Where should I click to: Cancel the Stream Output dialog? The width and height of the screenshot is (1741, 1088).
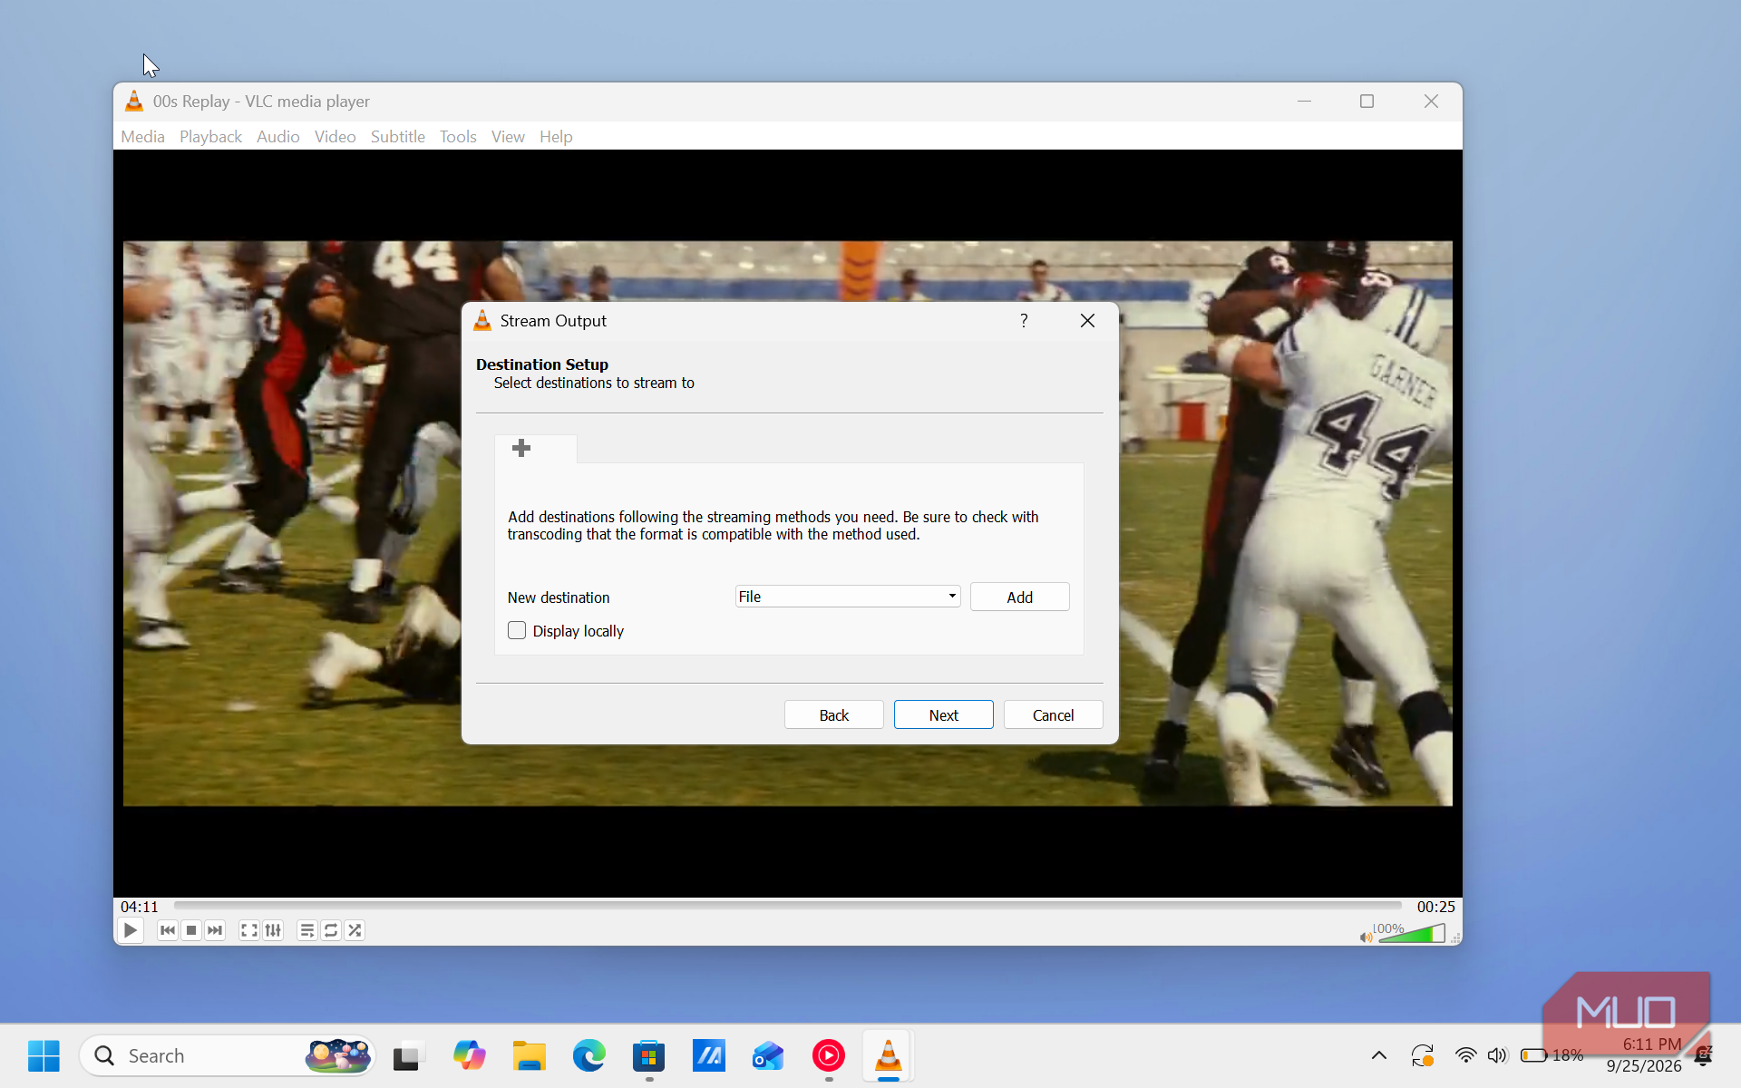[x=1054, y=714]
